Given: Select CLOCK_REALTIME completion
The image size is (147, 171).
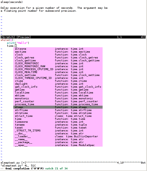Looking at the screenshot, I should 58,72.
